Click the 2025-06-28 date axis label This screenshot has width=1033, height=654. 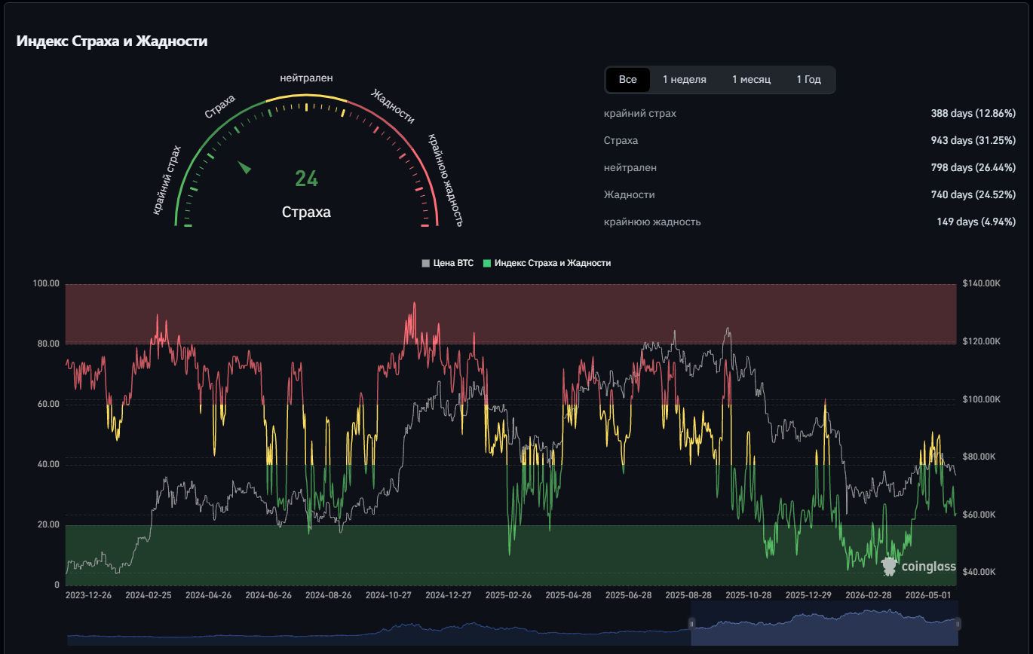(629, 595)
